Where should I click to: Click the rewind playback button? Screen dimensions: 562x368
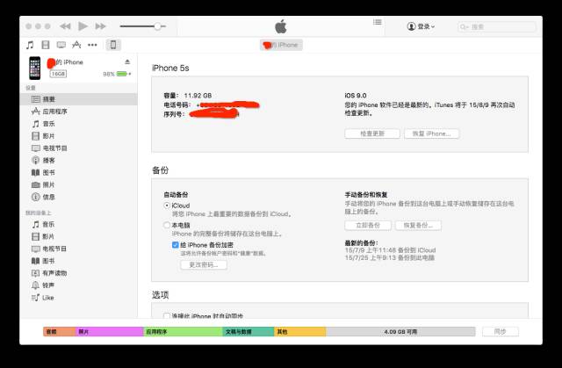click(65, 26)
